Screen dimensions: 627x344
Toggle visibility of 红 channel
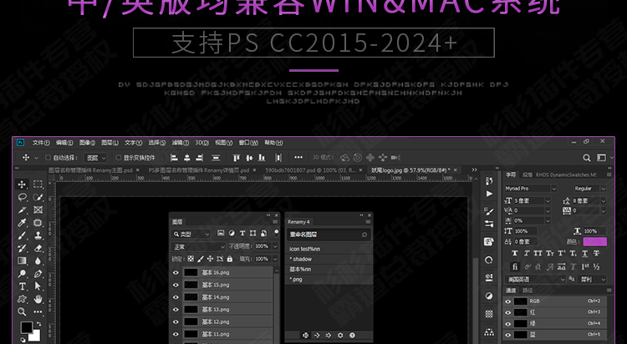[x=507, y=312]
